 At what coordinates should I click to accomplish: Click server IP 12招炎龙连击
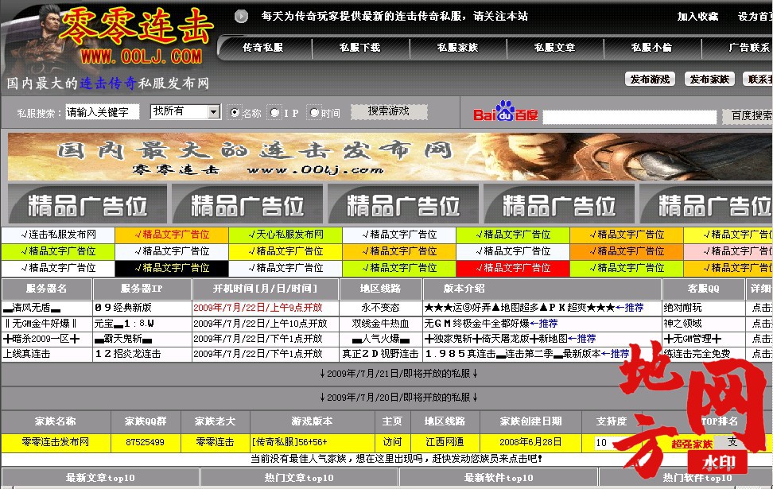tap(128, 354)
